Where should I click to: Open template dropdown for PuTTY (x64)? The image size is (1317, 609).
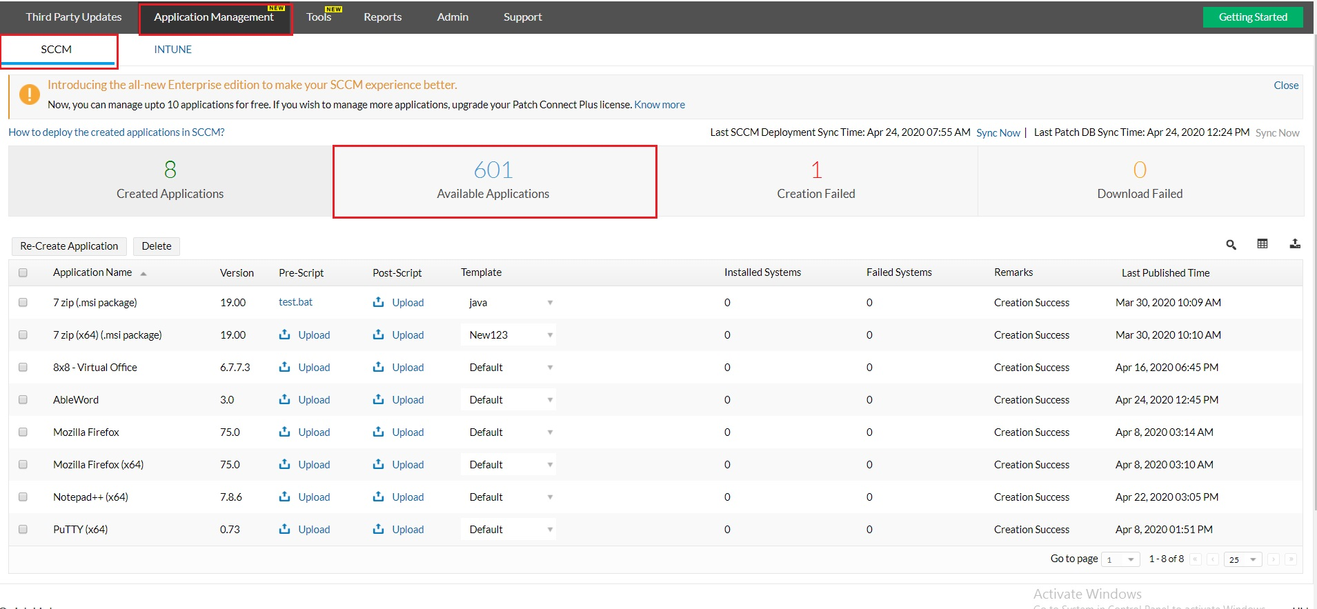coord(508,530)
